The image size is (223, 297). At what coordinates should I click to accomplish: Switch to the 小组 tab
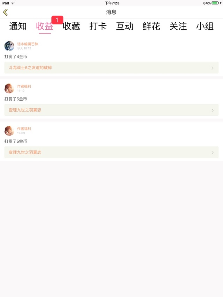click(205, 26)
